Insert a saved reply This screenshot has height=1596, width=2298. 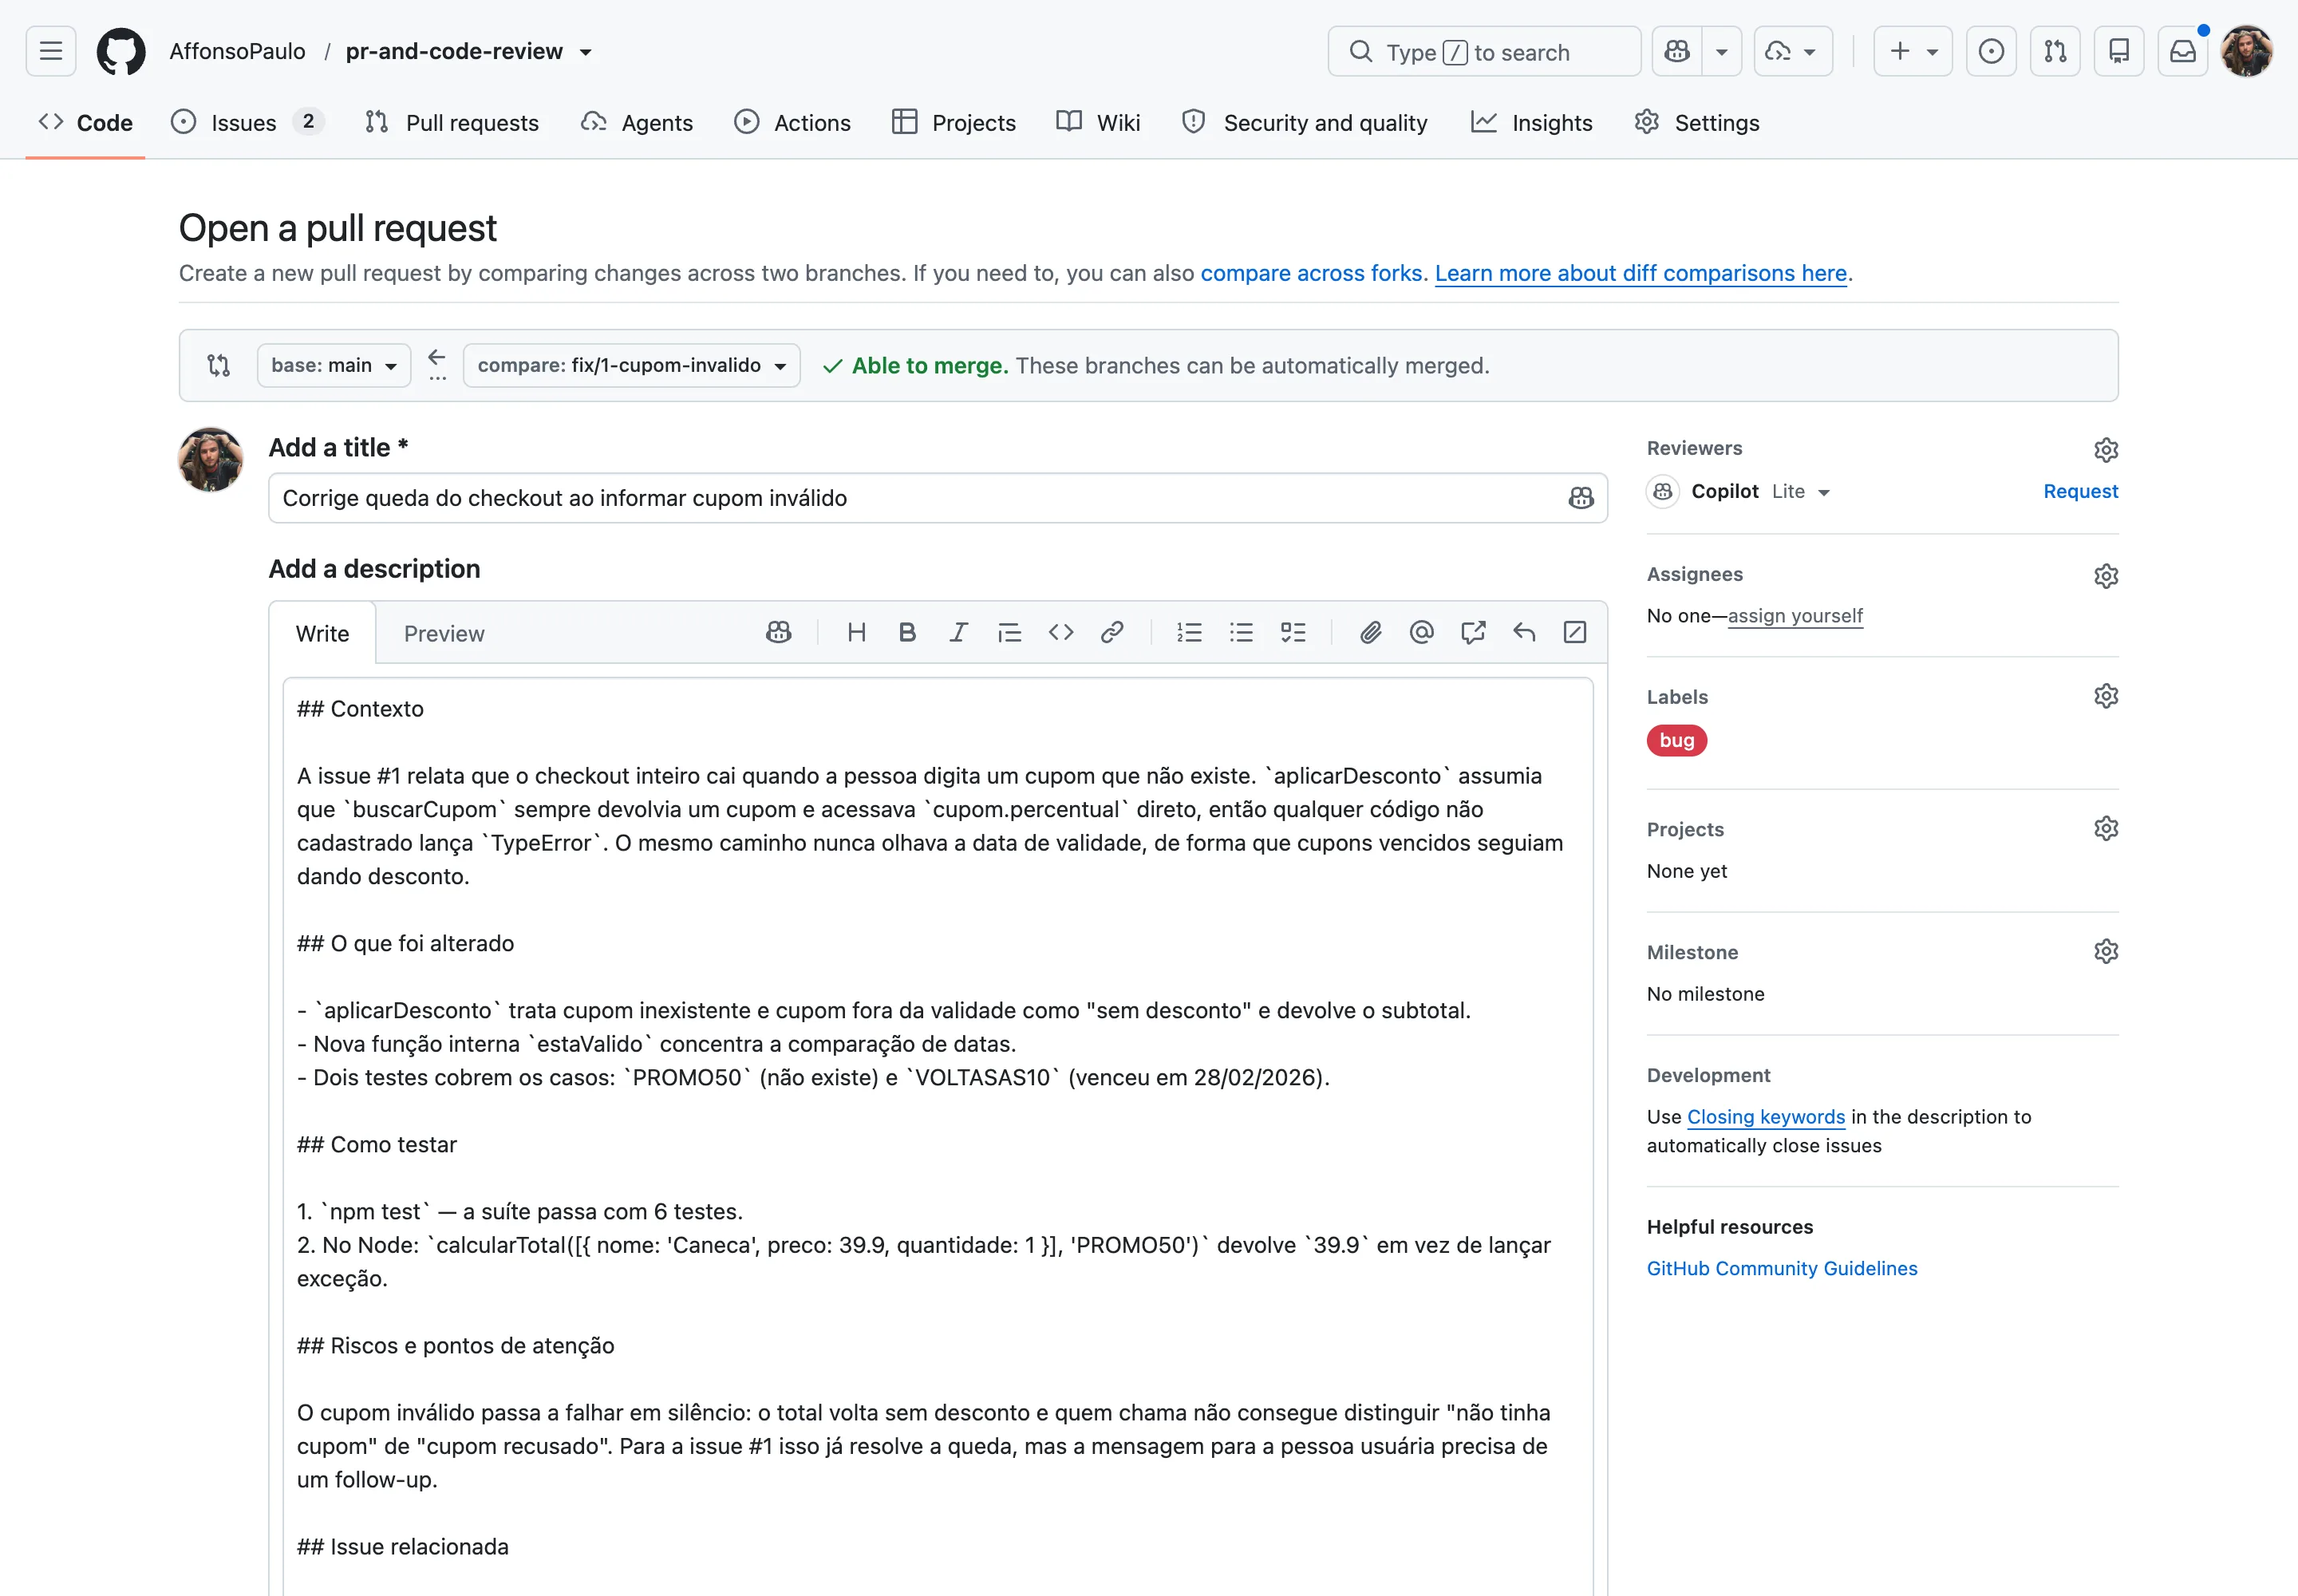[1524, 632]
